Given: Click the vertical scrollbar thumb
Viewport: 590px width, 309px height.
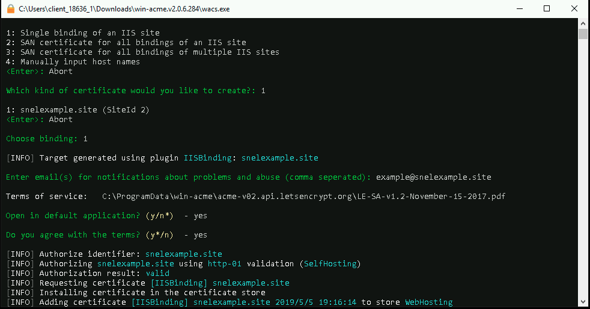Looking at the screenshot, I should (x=583, y=34).
